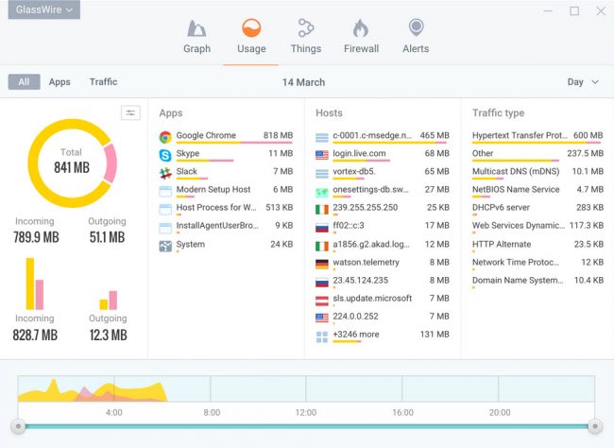Click the login.live.com host entry
The image size is (614, 448).
pyautogui.click(x=359, y=154)
